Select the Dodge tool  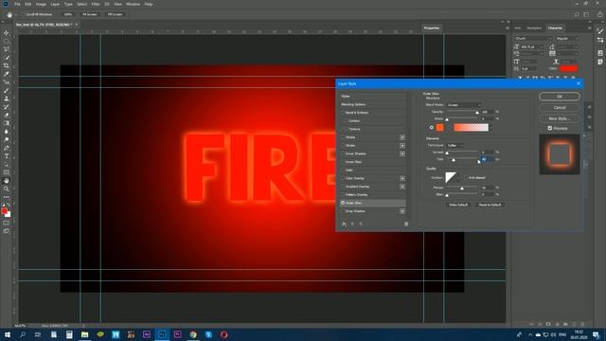coord(7,139)
